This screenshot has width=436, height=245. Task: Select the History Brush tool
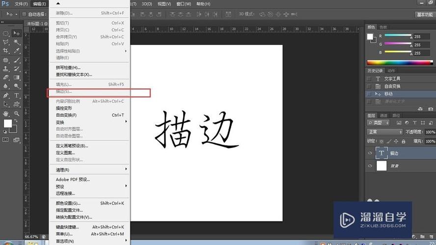tap(17, 69)
